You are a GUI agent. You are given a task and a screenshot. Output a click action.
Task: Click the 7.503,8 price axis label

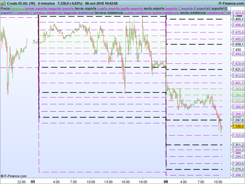(x=238, y=13)
